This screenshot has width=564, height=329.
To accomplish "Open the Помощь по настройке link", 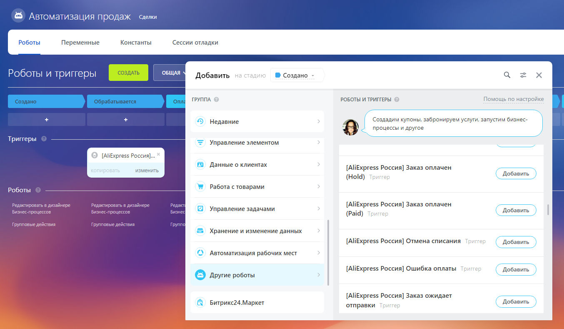I will click(514, 99).
